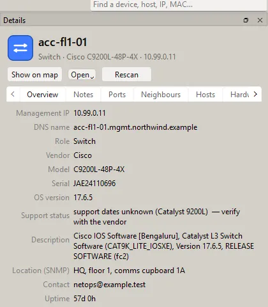Click the DNS name field label
Image resolution: width=268 pixels, height=307 pixels.
coord(52,127)
